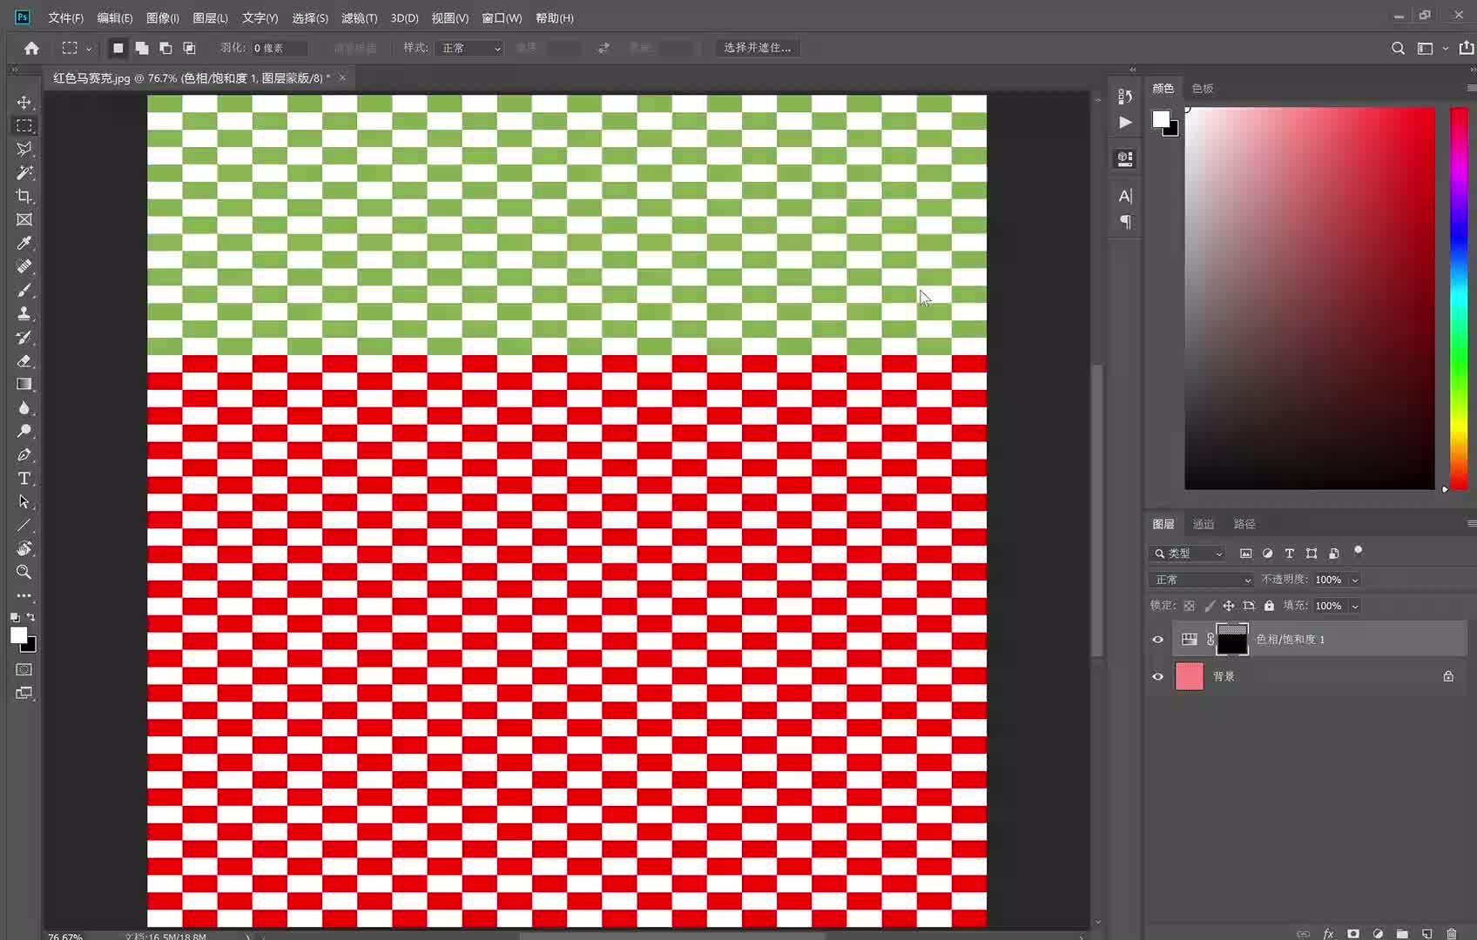The width and height of the screenshot is (1477, 940).
Task: Switch to the 色板 tab
Action: pyautogui.click(x=1202, y=88)
